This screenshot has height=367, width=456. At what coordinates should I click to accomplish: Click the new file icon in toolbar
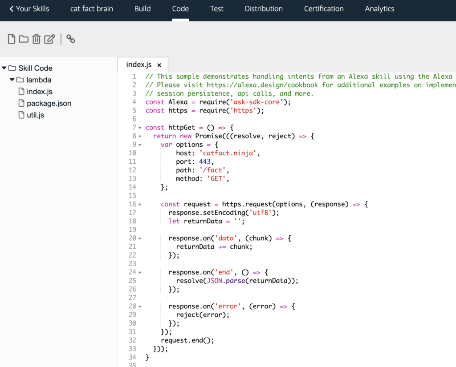pyautogui.click(x=11, y=39)
